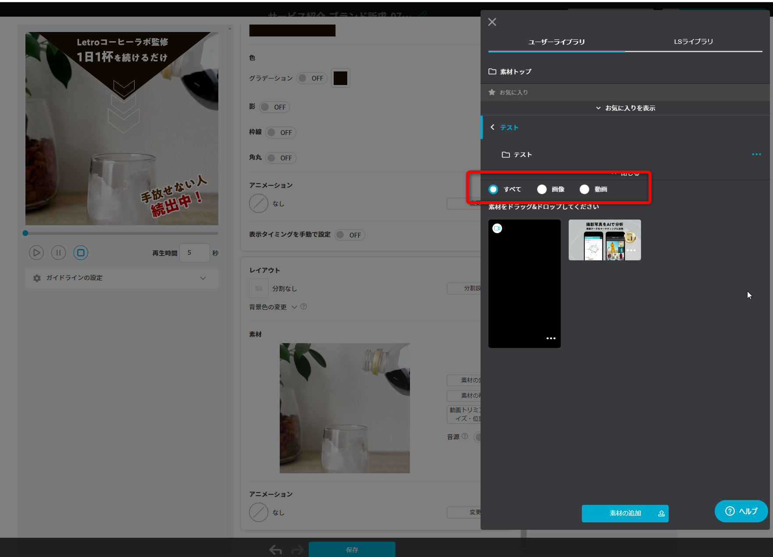The width and height of the screenshot is (773, 557).
Task: Toggle the 枠線 switch
Action: pyautogui.click(x=281, y=133)
